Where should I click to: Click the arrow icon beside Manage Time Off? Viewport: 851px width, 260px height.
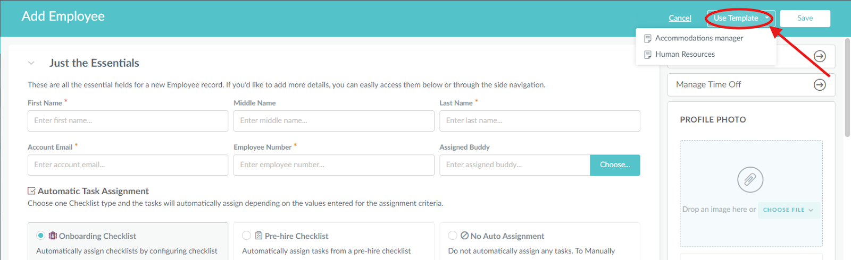[x=820, y=85]
